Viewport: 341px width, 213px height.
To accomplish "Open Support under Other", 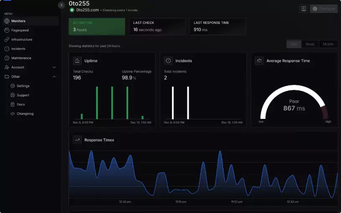I will [23, 95].
